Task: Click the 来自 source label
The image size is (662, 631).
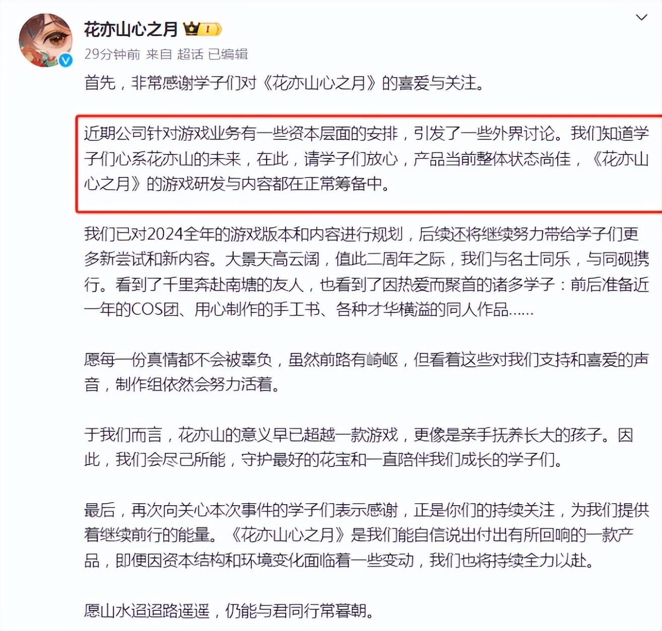Action: 159,54
